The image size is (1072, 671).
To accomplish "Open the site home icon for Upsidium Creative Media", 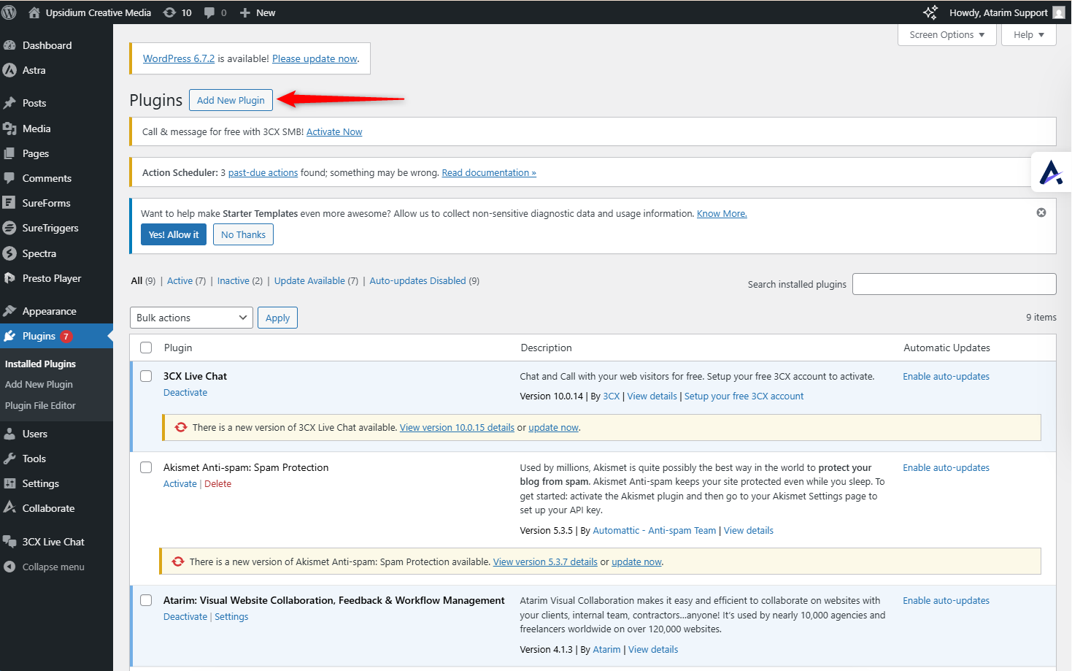I will click(x=34, y=12).
